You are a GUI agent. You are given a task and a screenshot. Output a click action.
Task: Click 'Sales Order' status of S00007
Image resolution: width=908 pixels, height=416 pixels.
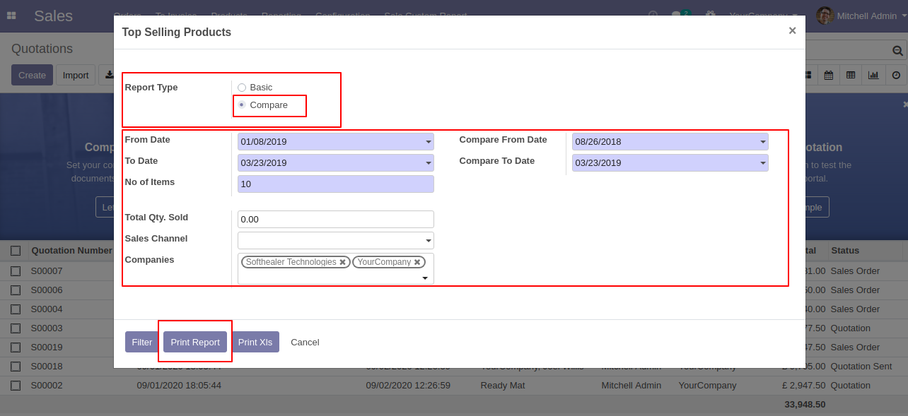(855, 271)
